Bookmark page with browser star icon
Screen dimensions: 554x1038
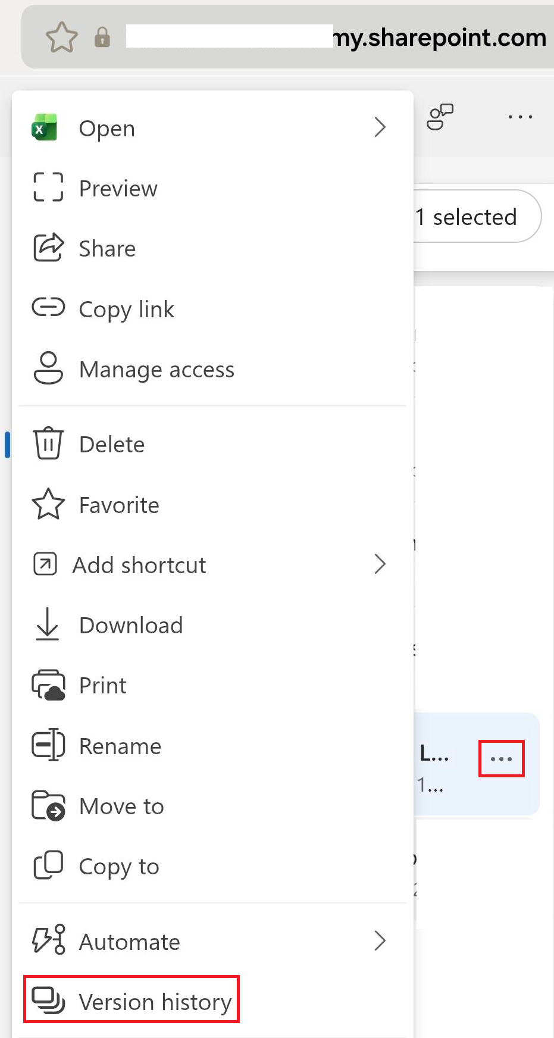pos(62,37)
